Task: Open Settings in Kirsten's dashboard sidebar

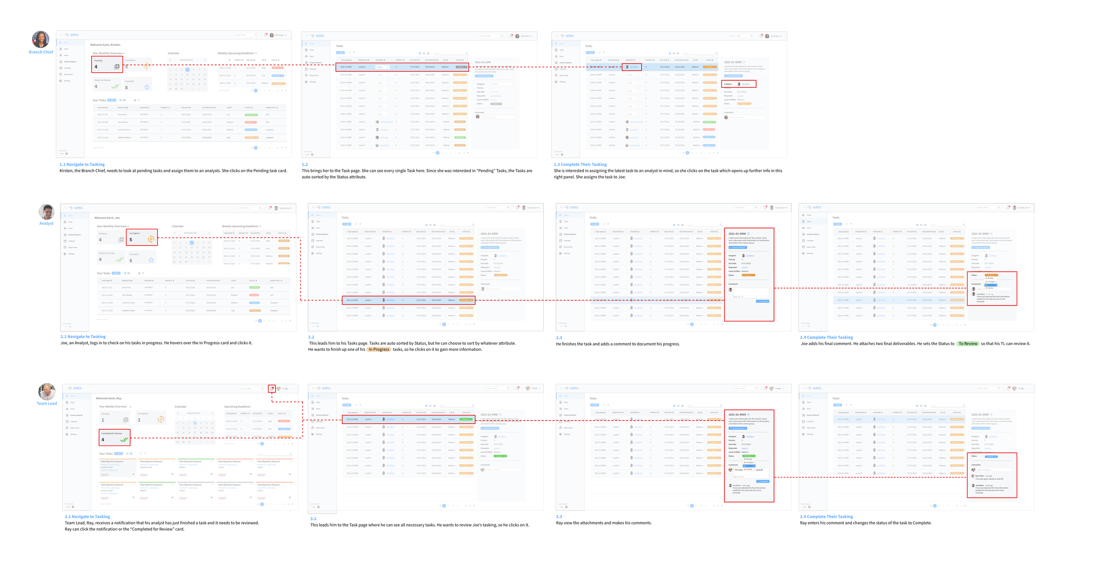Action: point(67,81)
